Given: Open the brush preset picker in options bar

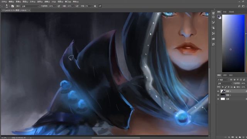Looking at the screenshot, I should [7, 6].
